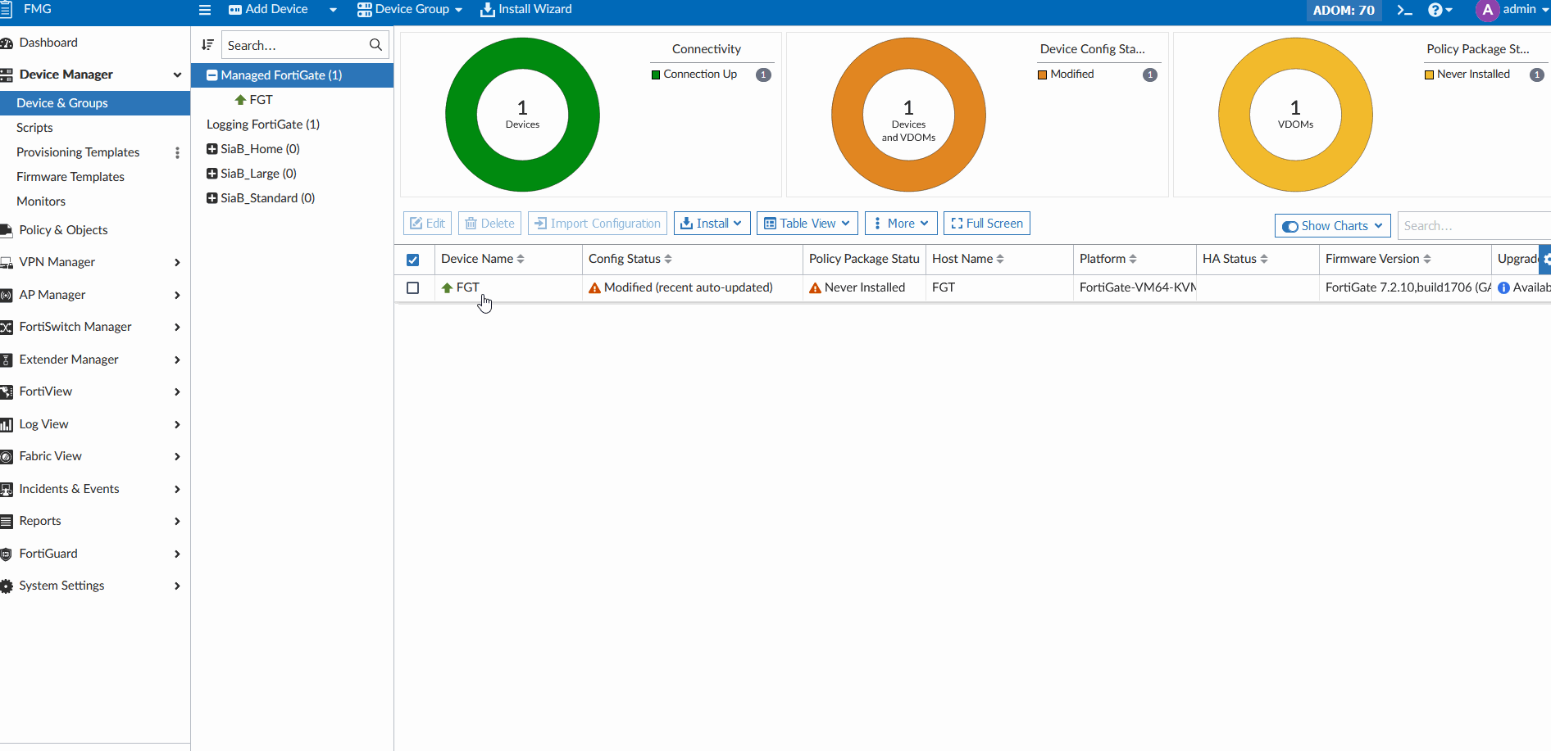Open the help question mark menu
1551x751 pixels.
1440,10
